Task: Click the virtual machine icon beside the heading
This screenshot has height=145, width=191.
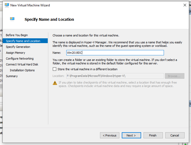Action: coord(12,19)
